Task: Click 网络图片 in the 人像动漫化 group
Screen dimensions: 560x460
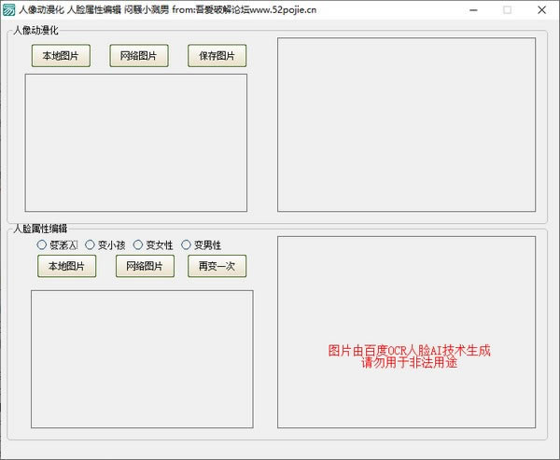Action: [139, 56]
